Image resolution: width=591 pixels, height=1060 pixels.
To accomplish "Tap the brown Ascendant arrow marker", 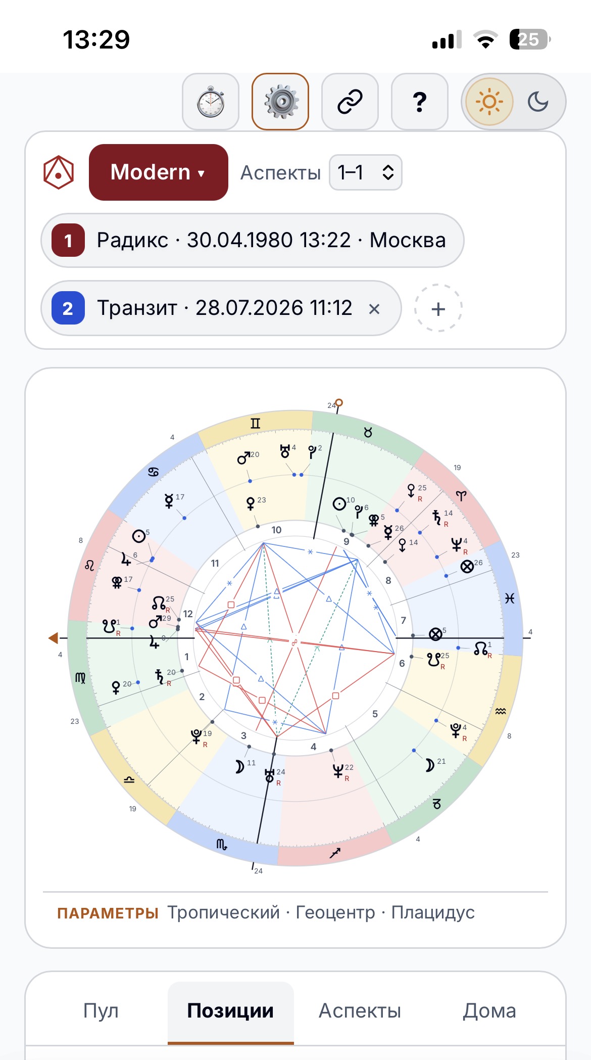I will pos(54,638).
